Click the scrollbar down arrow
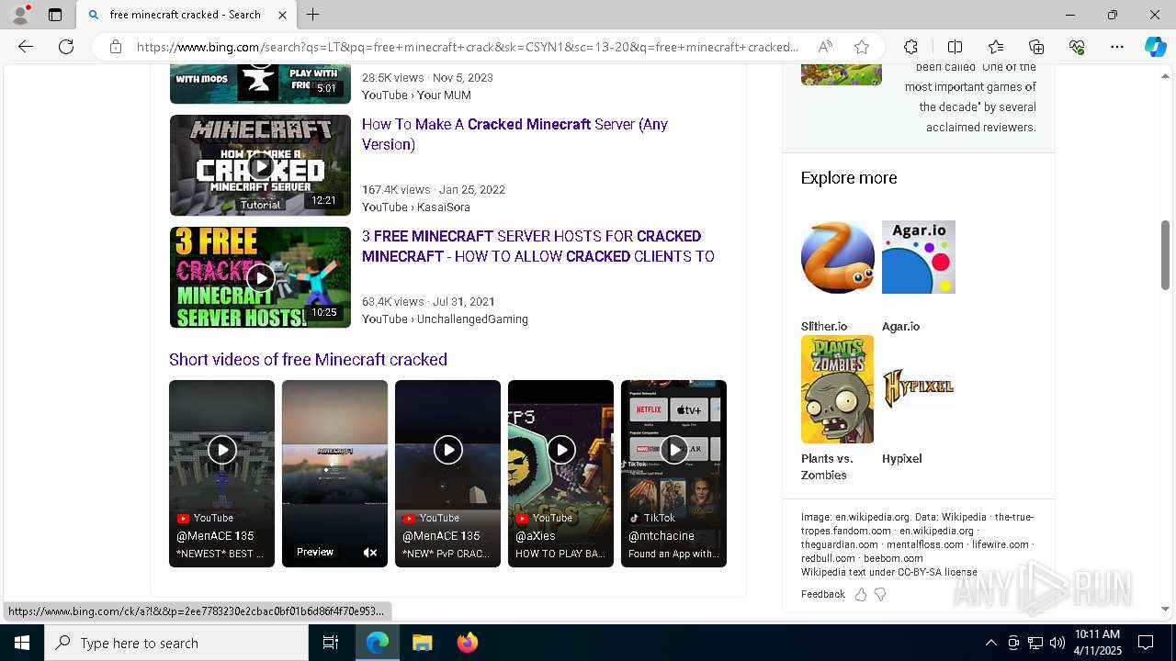1176x661 pixels. 1165,609
